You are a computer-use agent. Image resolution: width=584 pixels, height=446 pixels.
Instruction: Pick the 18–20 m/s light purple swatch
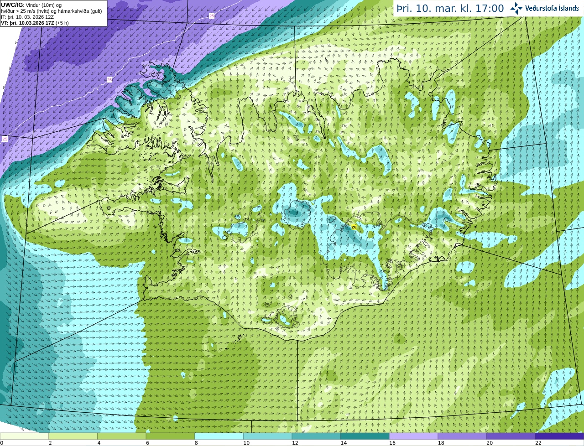(462, 436)
